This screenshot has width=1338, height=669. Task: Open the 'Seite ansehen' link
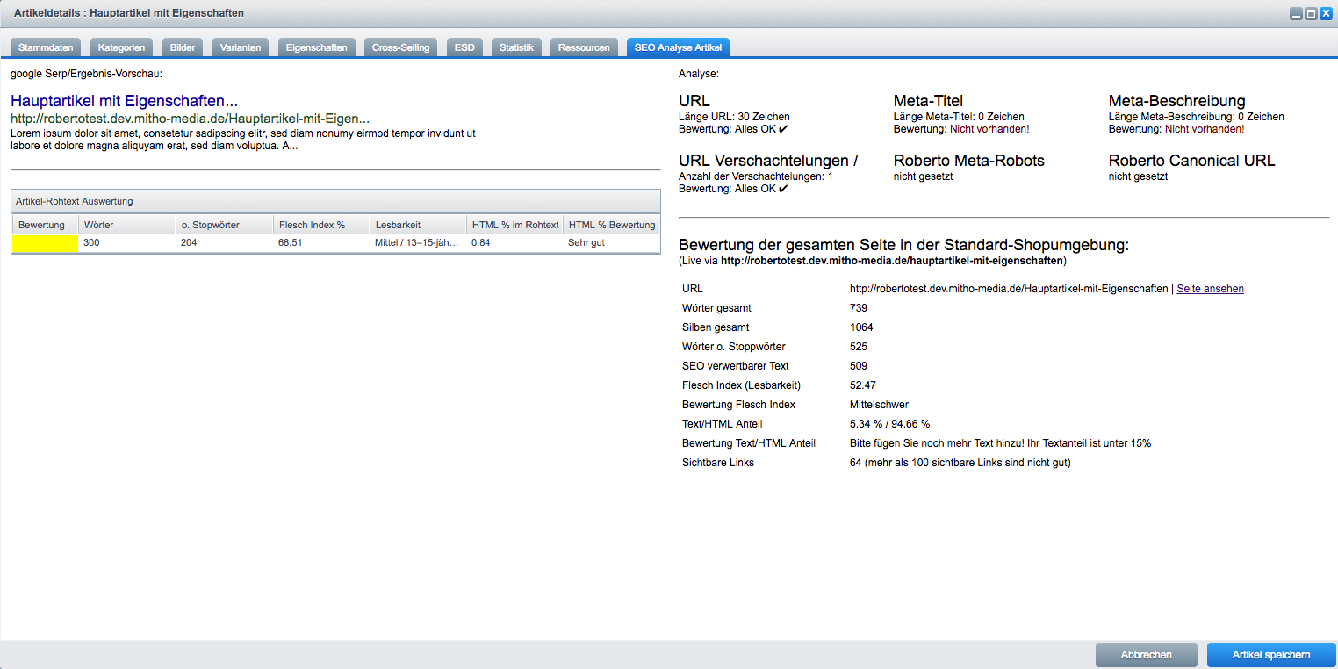(1210, 289)
